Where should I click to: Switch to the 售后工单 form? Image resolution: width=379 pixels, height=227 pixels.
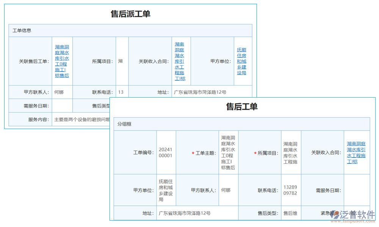click(x=243, y=107)
